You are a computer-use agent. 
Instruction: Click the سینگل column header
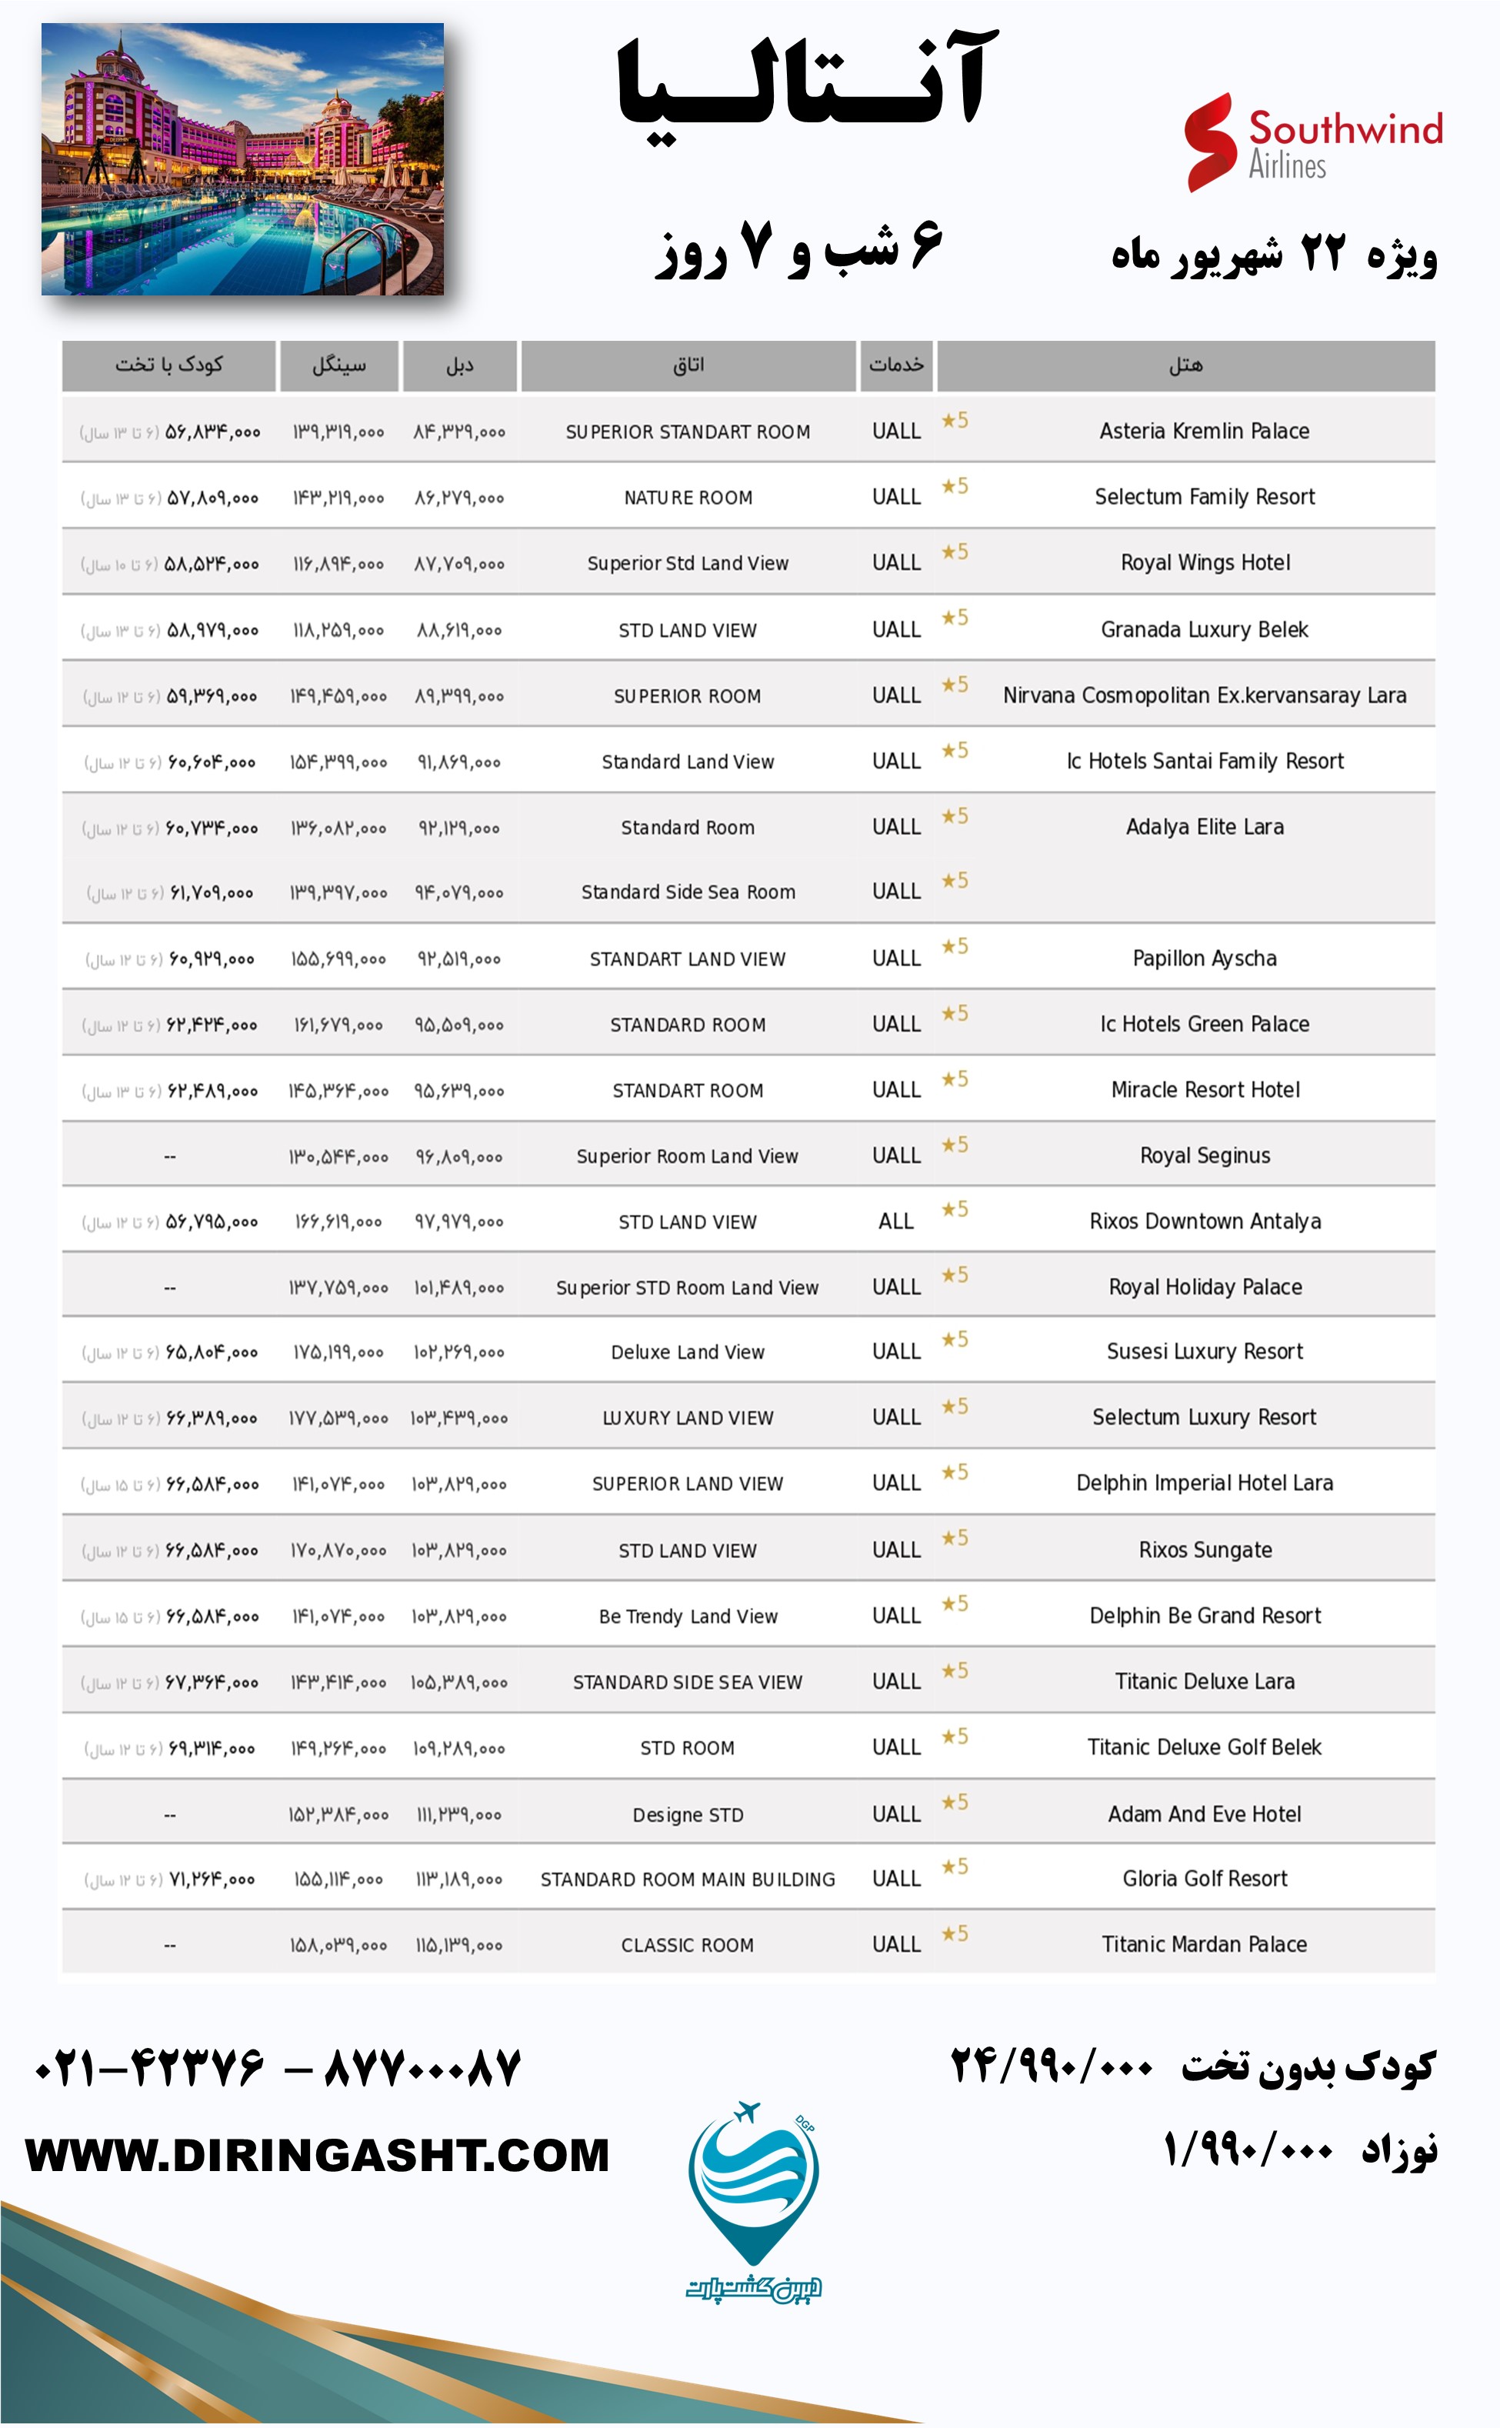pos(339,365)
